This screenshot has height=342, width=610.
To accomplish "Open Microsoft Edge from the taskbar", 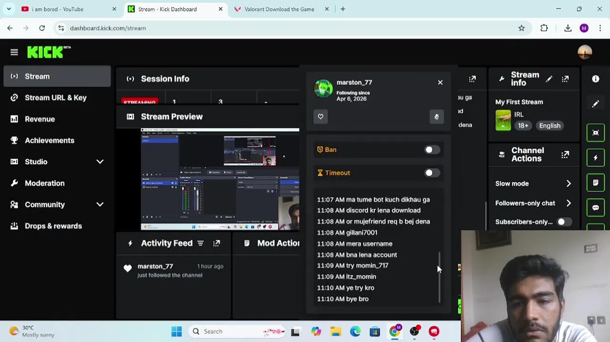I will (x=355, y=332).
